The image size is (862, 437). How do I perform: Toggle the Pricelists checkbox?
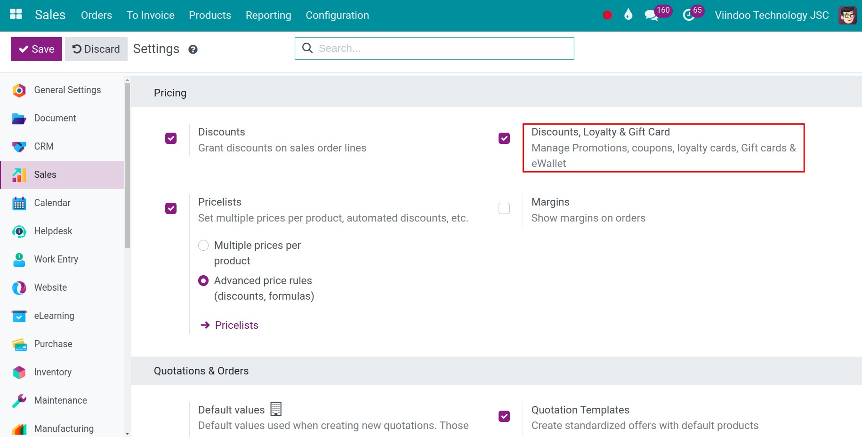point(171,208)
